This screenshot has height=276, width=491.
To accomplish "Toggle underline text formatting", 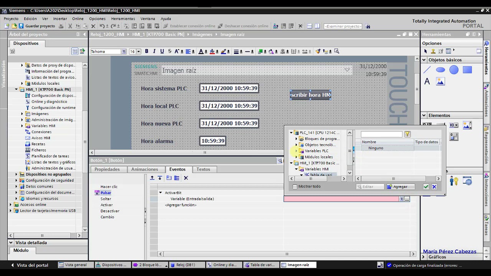I will click(x=162, y=51).
